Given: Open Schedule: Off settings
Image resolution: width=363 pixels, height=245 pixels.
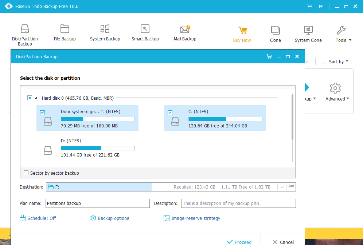Looking at the screenshot, I should 38,218.
